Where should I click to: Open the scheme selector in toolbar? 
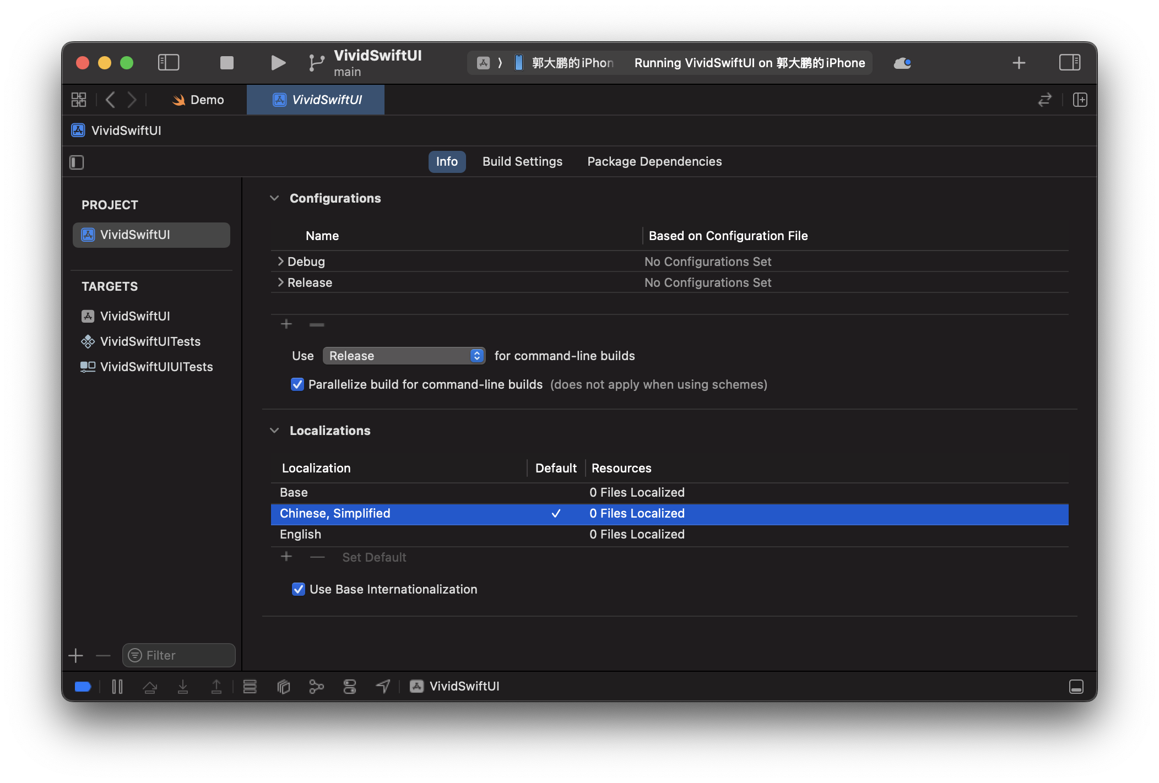click(483, 63)
